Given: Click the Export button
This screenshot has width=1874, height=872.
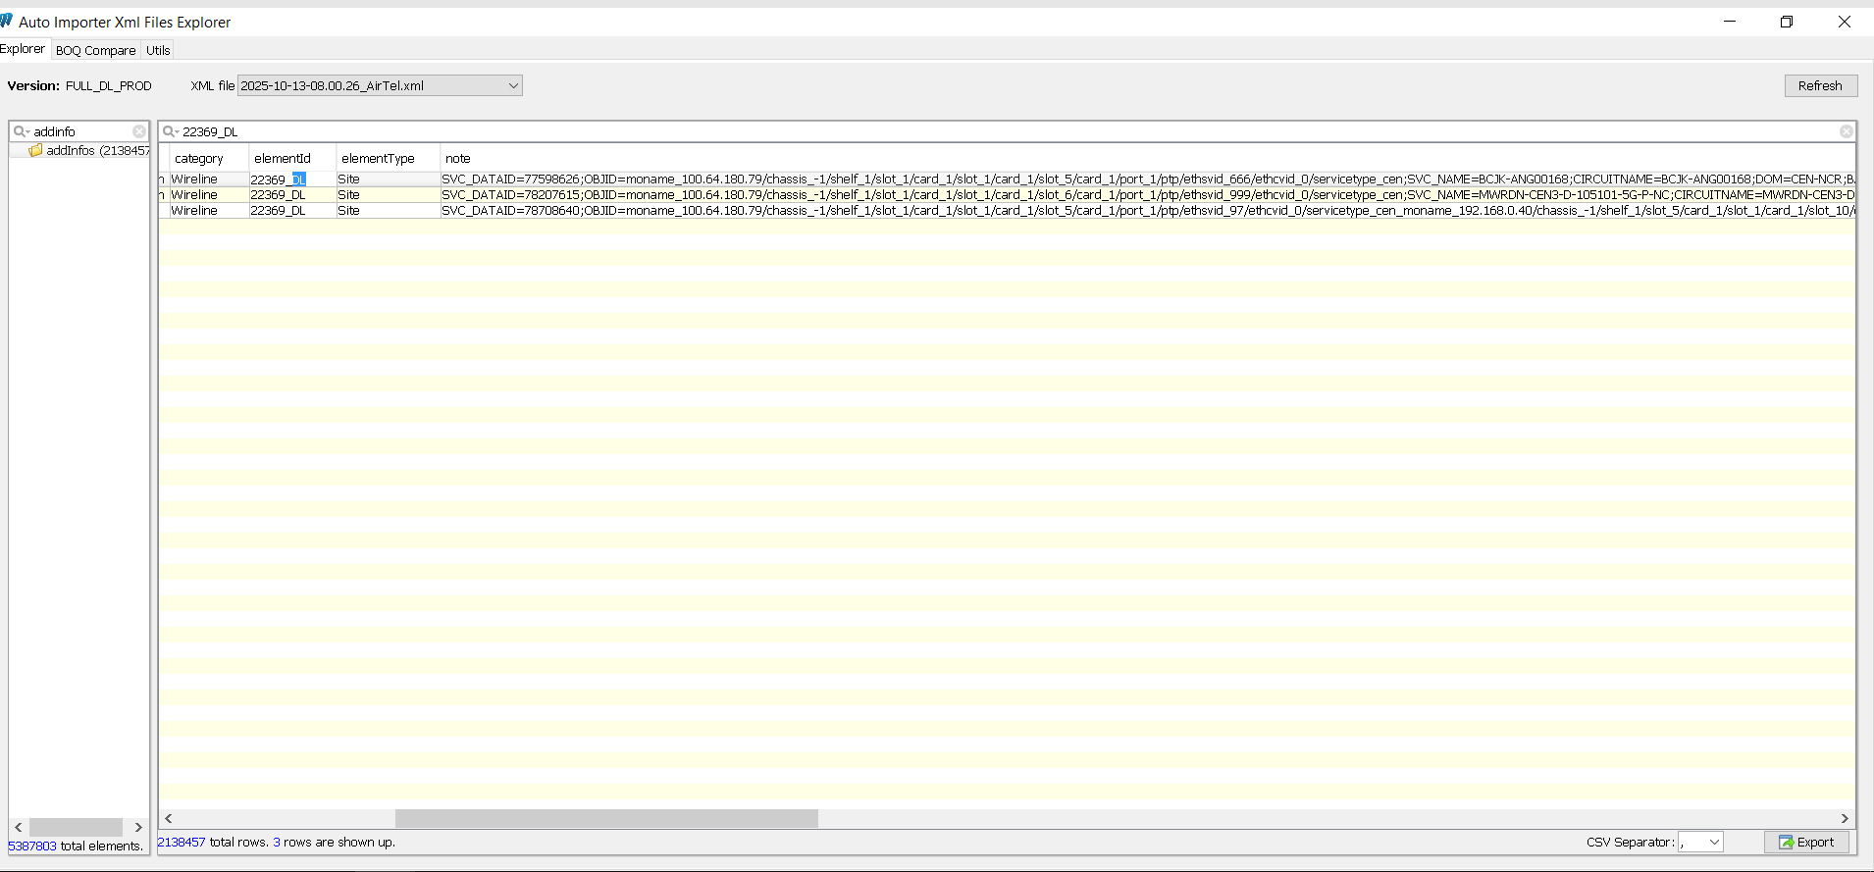Looking at the screenshot, I should (x=1806, y=843).
